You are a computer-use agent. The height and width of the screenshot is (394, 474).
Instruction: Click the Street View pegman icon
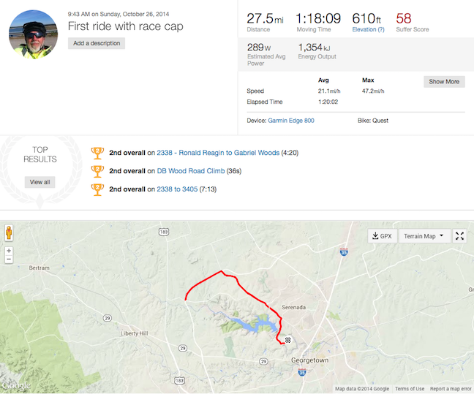click(9, 233)
